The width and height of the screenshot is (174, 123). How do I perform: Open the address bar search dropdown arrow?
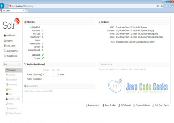160,6
